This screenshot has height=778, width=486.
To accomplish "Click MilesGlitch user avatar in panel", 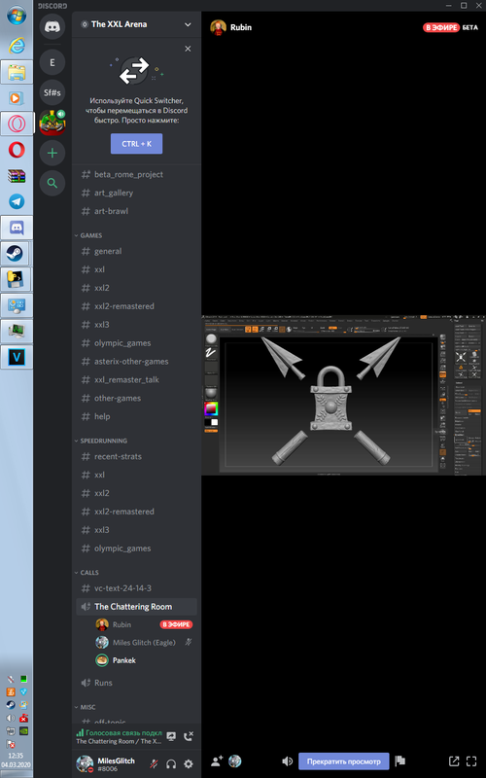I will [85, 764].
